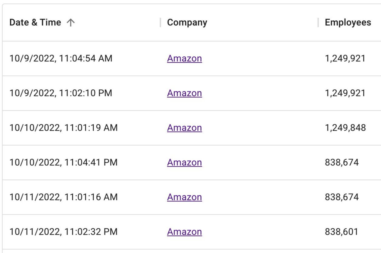Open Amazon link in 10/9/2022 11:04:54 AM row
381x253 pixels.
click(184, 58)
